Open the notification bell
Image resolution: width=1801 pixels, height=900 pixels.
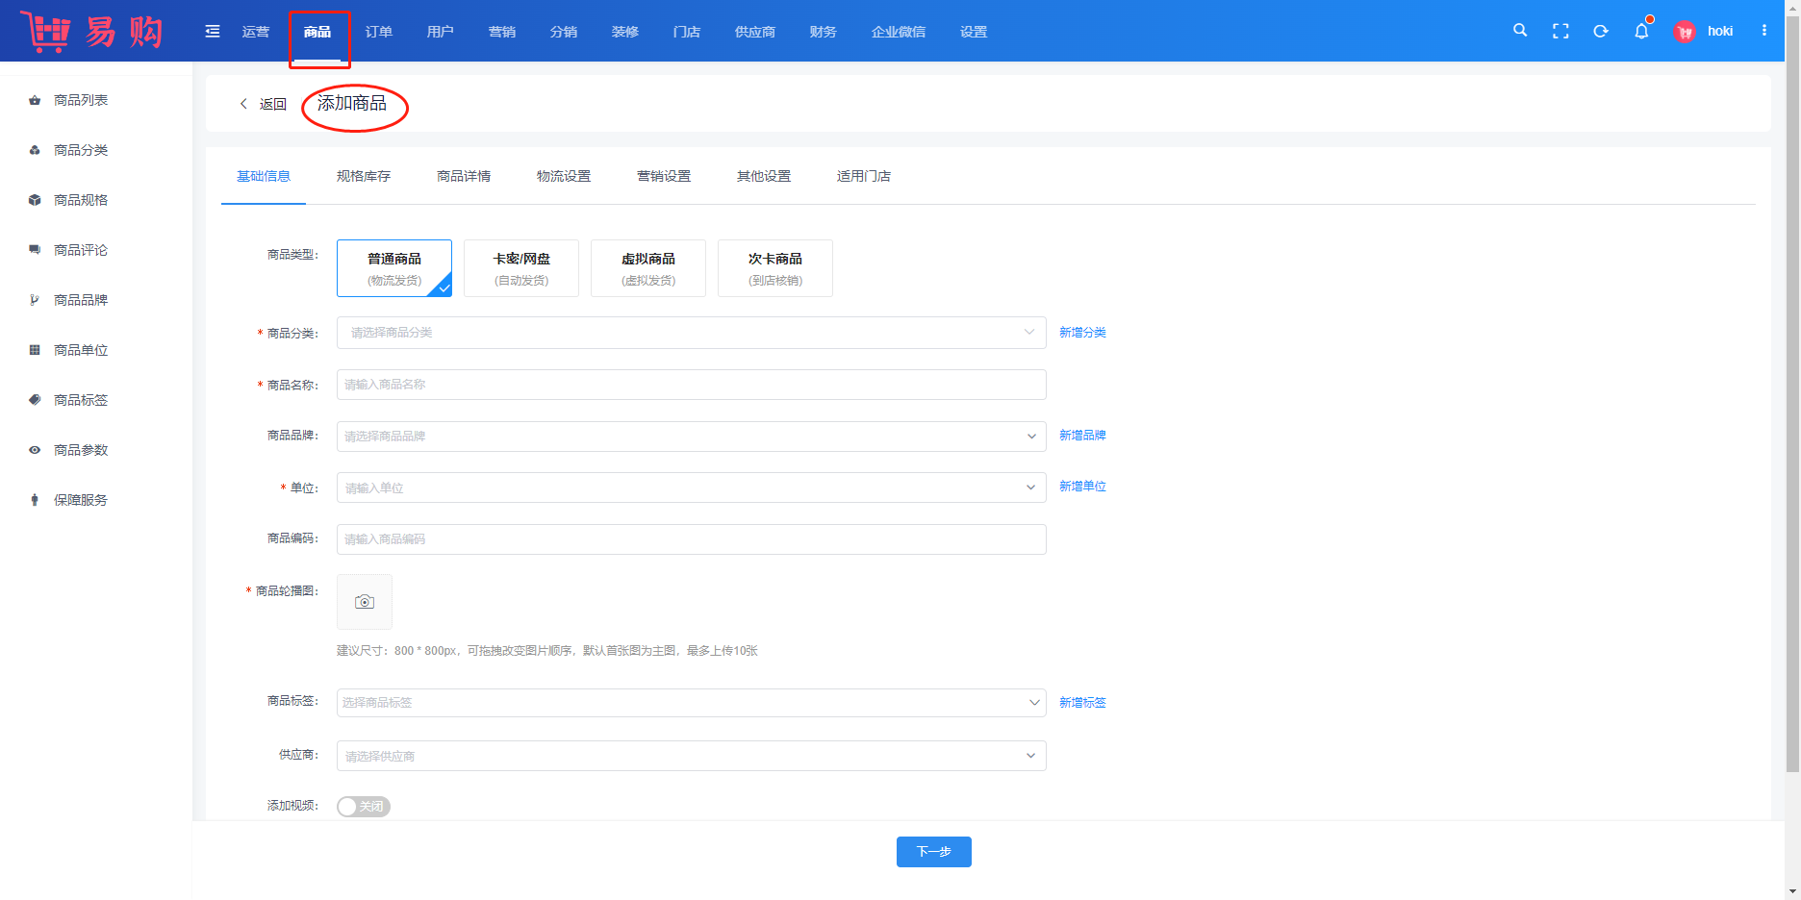point(1641,32)
